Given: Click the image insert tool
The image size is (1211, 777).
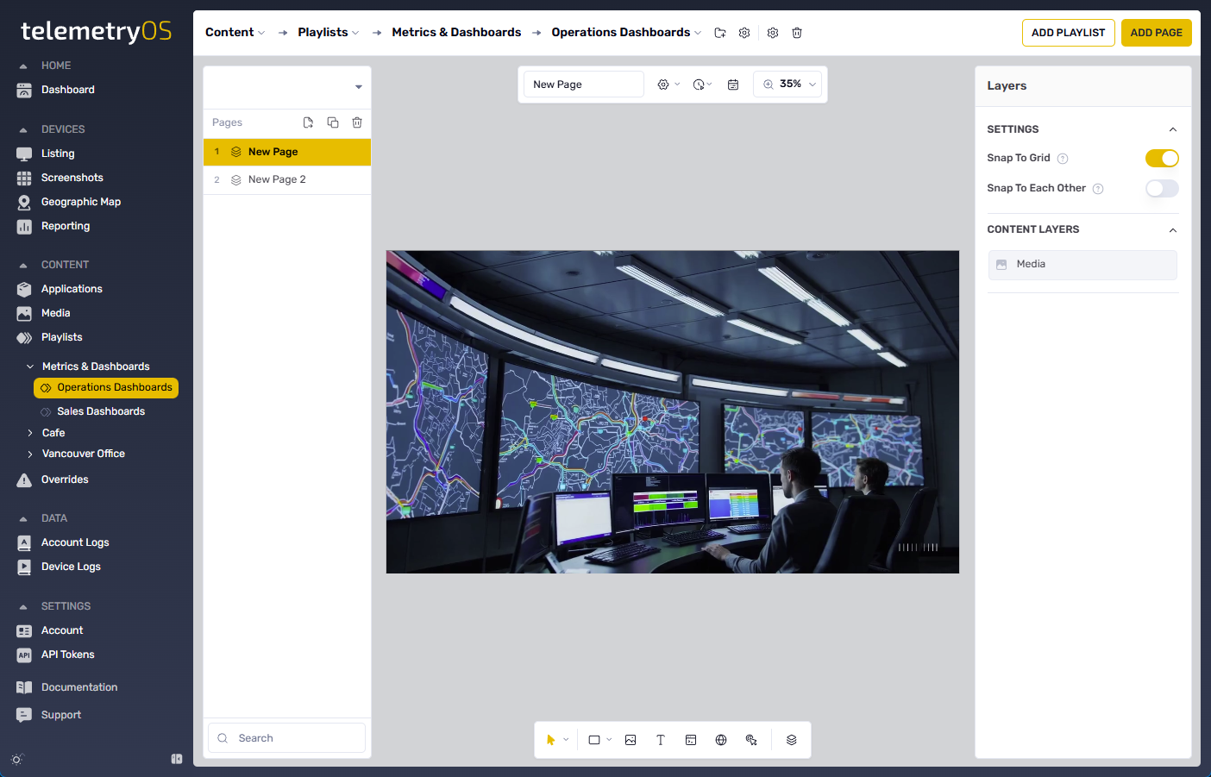Looking at the screenshot, I should coord(631,740).
